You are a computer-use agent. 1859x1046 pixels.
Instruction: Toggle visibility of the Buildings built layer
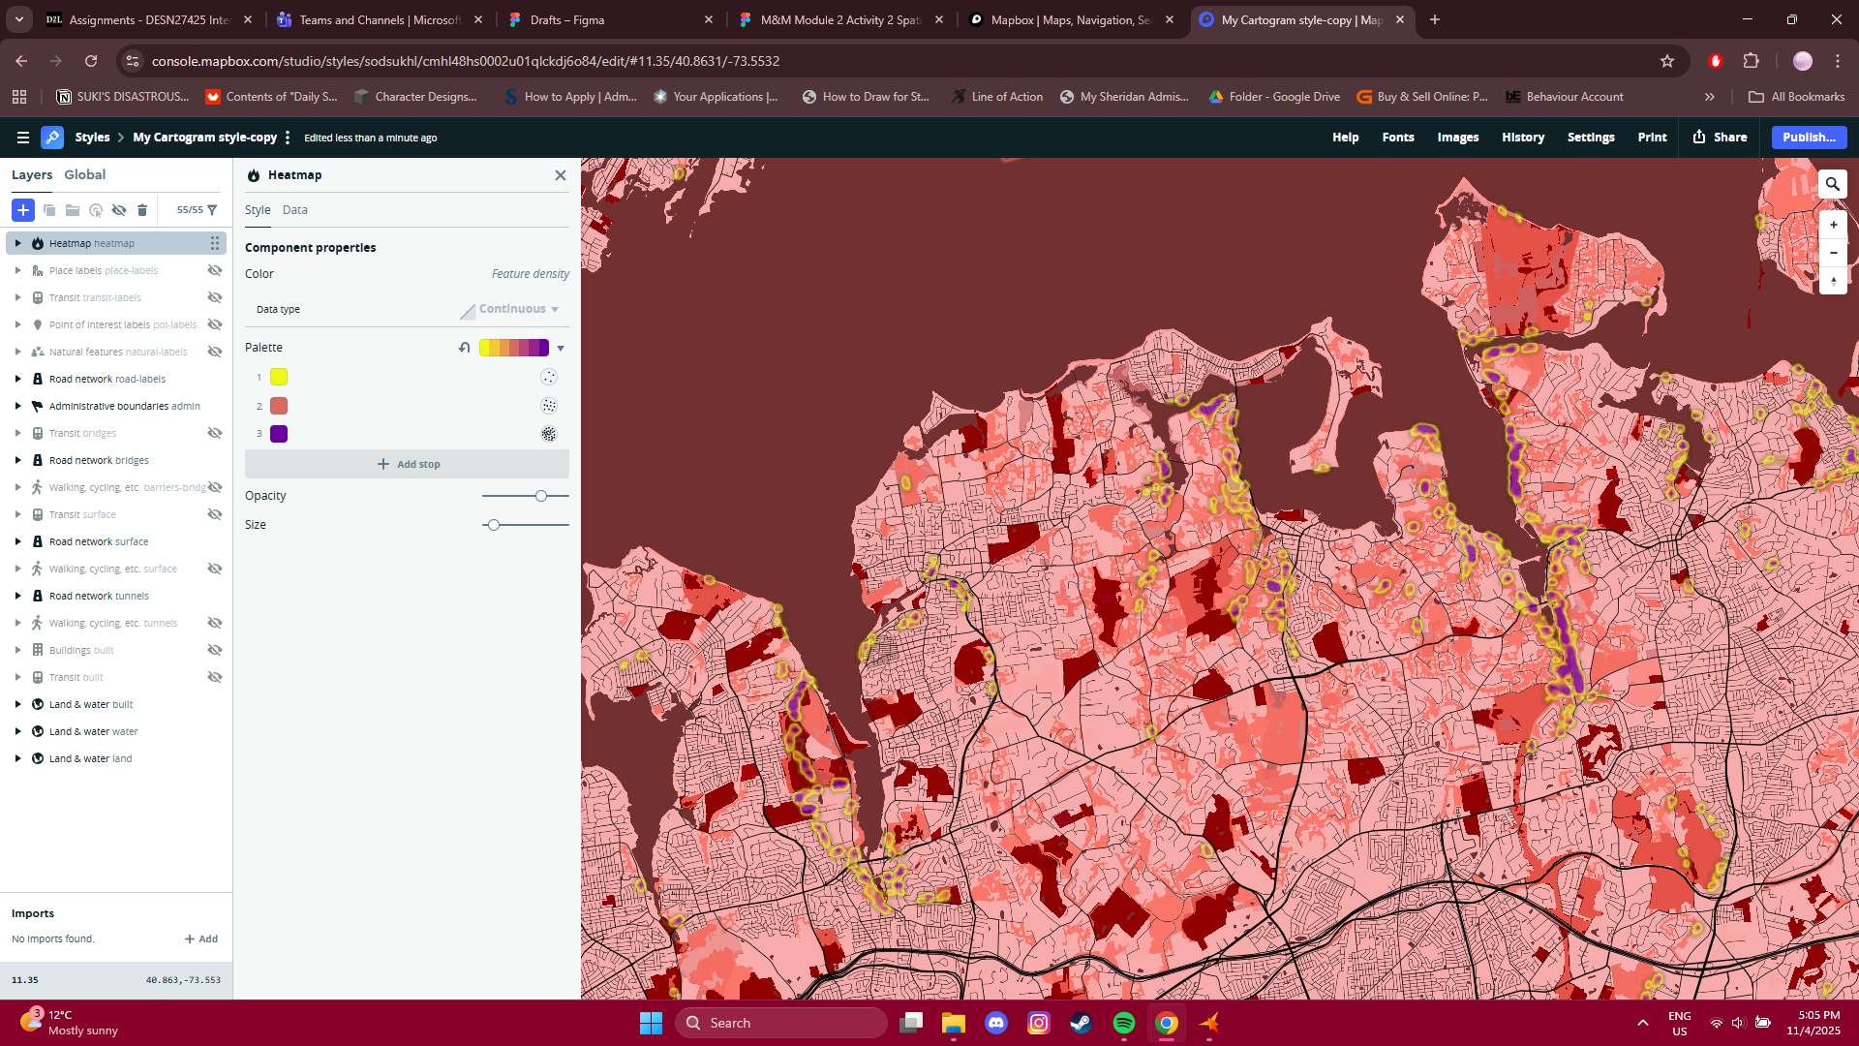[215, 650]
